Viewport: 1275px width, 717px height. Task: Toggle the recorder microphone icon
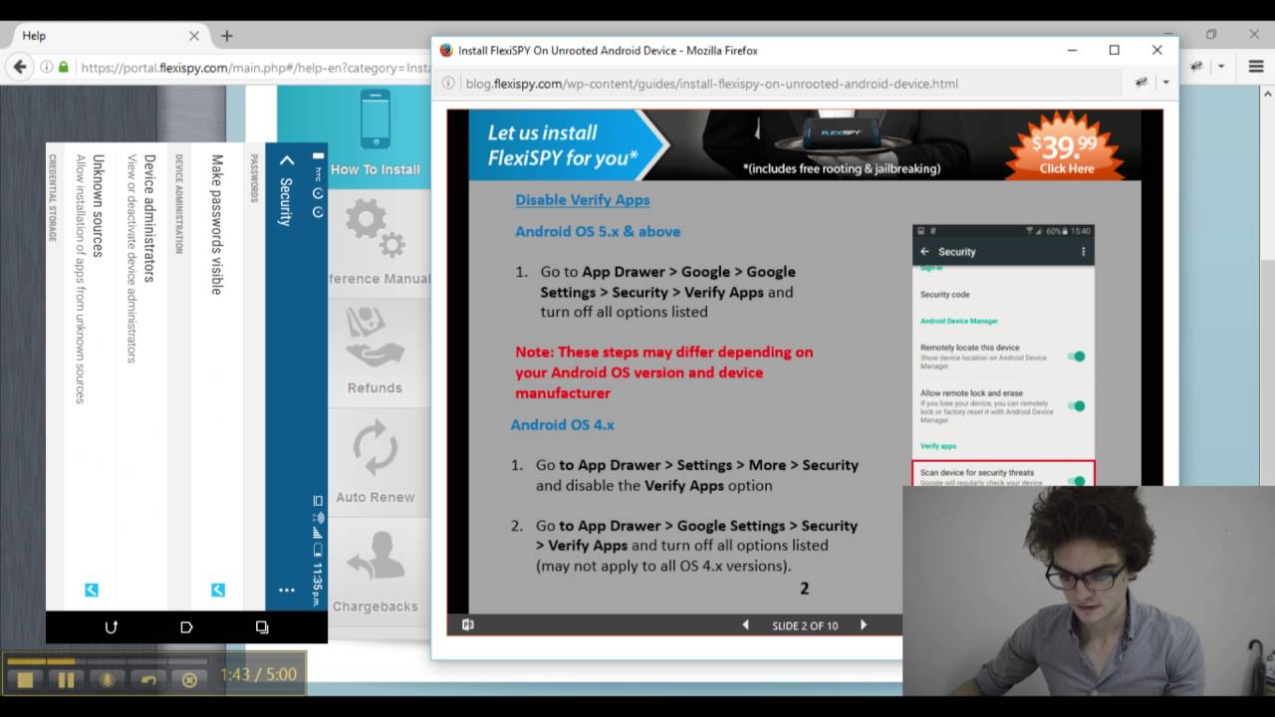108,680
